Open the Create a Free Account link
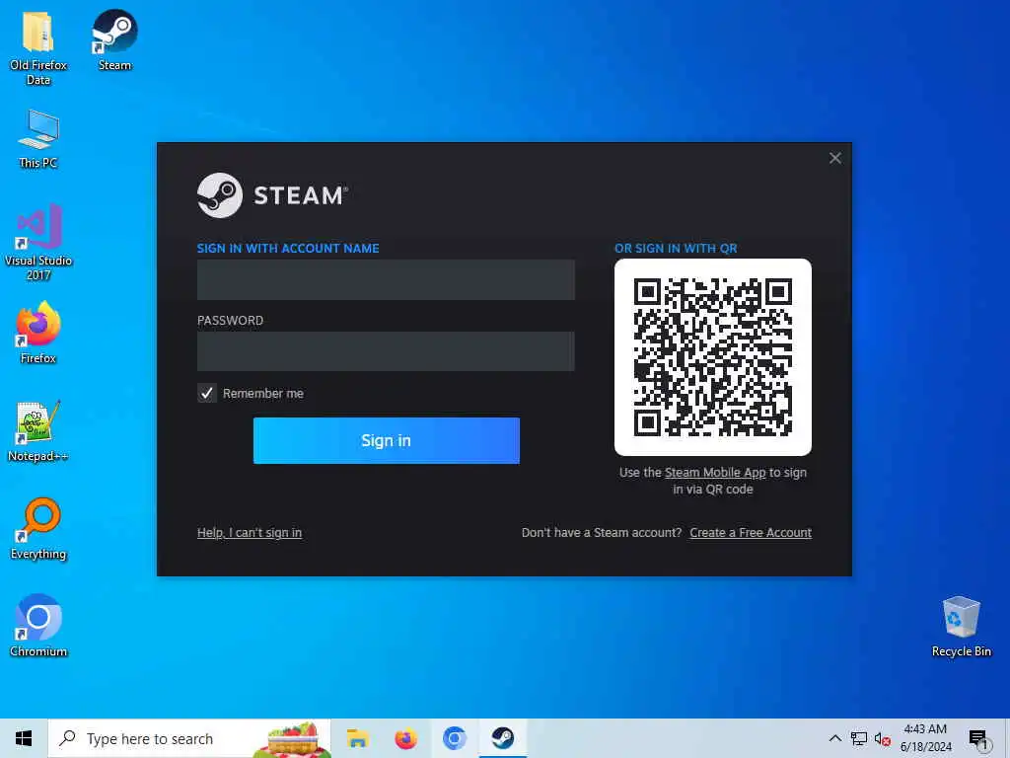This screenshot has width=1010, height=758. [751, 532]
